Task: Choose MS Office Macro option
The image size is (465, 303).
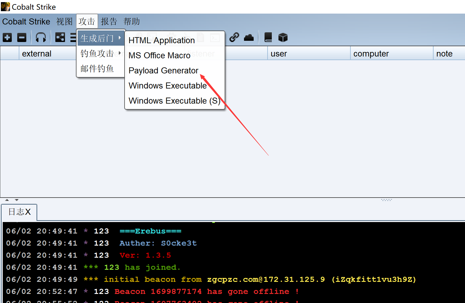Action: 175,55
